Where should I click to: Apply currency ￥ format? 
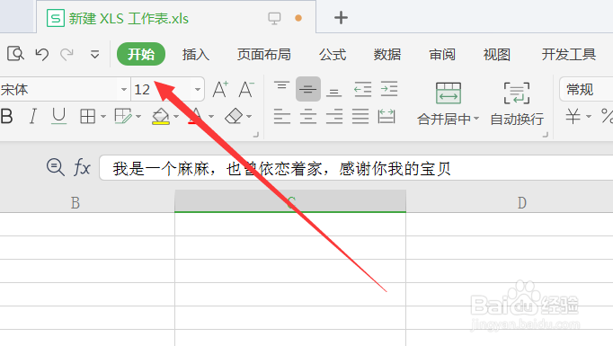pos(573,116)
